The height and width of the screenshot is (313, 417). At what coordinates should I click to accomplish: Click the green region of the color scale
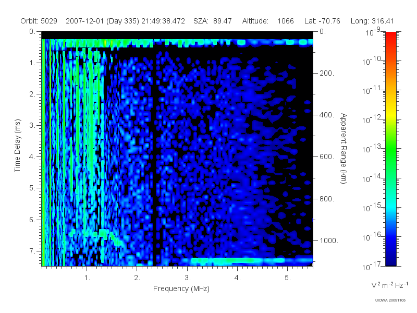coord(390,155)
